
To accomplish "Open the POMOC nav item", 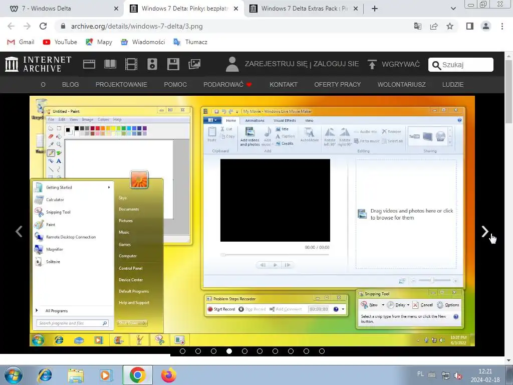I will [x=175, y=84].
